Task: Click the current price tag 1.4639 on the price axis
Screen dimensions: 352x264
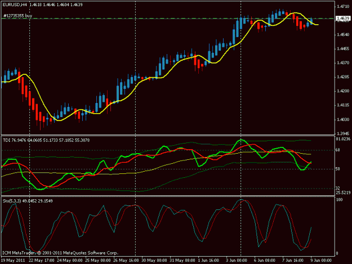Action: (342, 19)
